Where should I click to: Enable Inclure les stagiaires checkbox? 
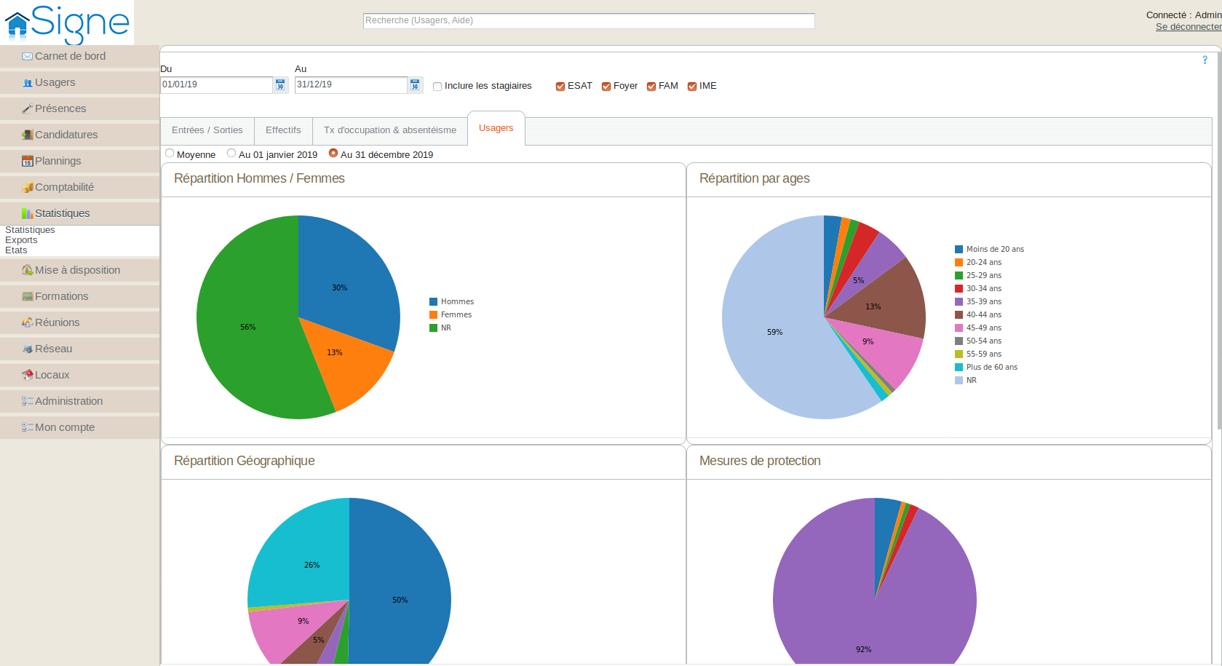(x=437, y=87)
